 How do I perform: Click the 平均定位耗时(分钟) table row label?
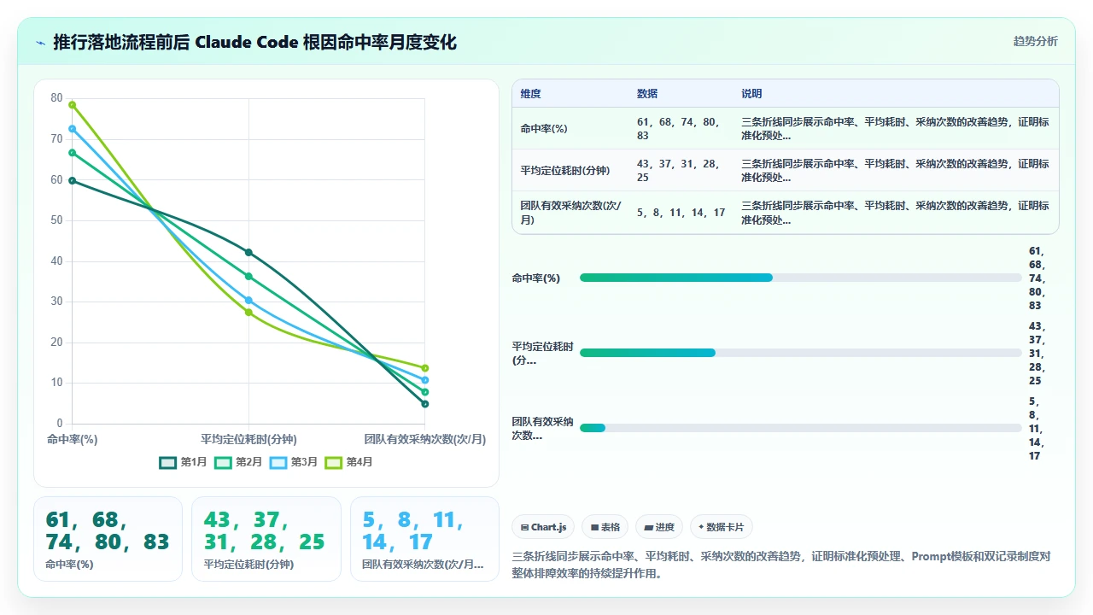pyautogui.click(x=564, y=171)
